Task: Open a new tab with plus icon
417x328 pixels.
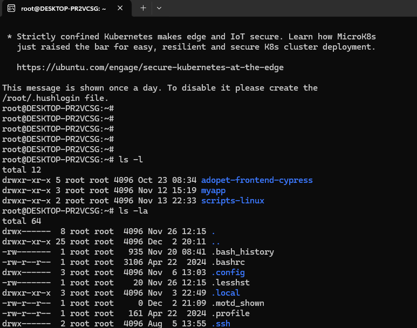Action: (143, 9)
